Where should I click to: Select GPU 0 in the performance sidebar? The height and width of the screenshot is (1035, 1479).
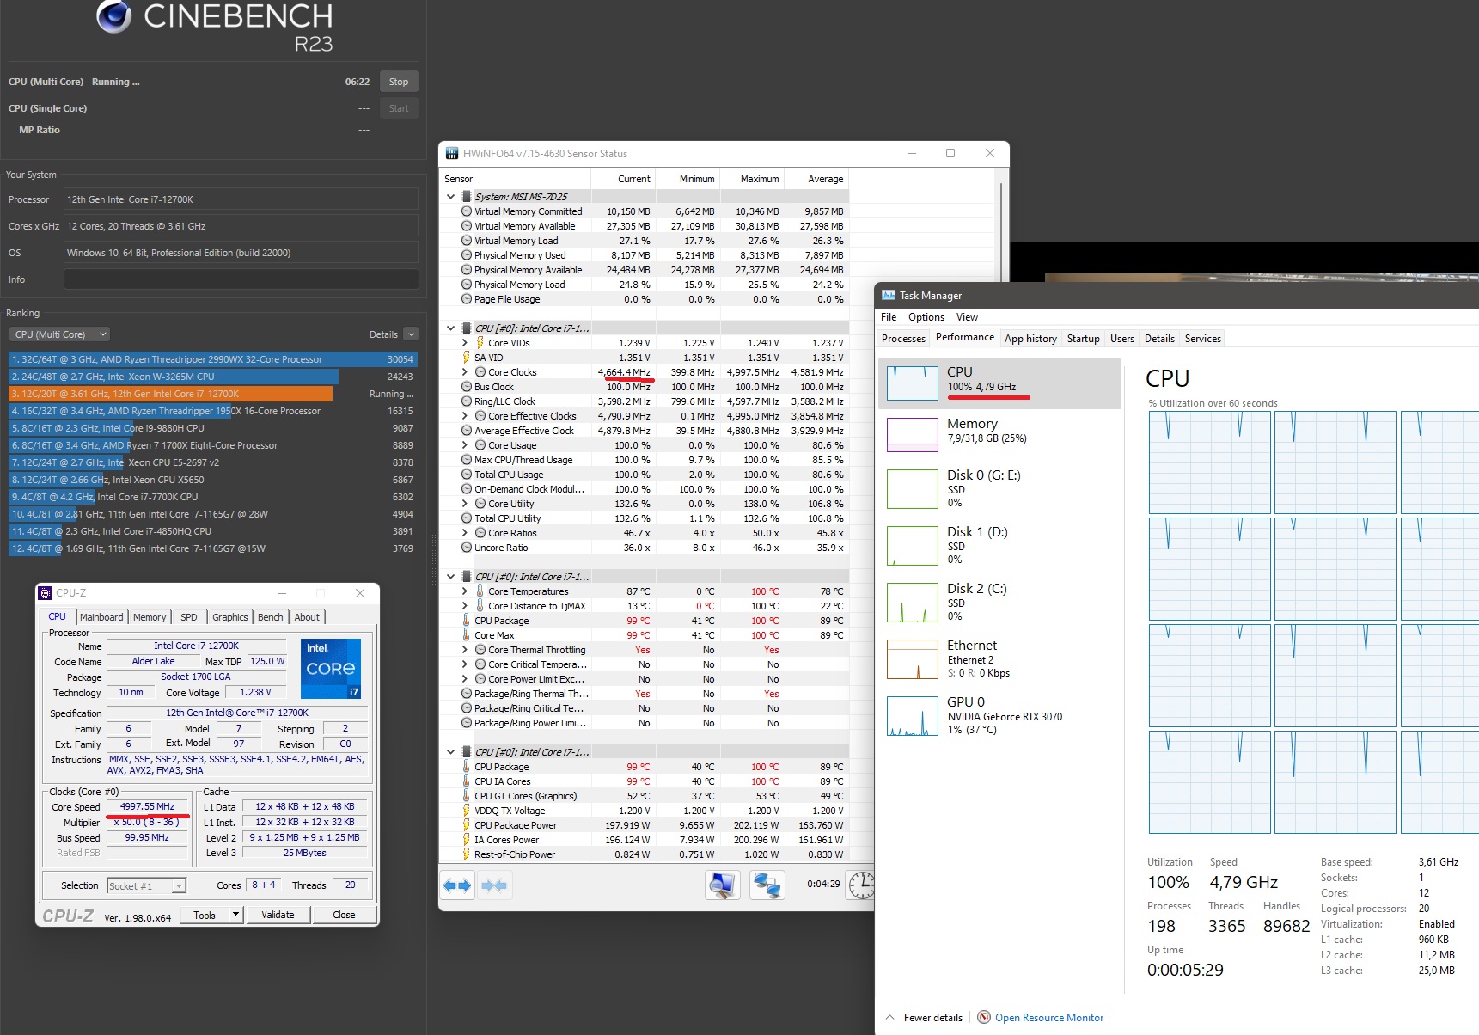1000,716
